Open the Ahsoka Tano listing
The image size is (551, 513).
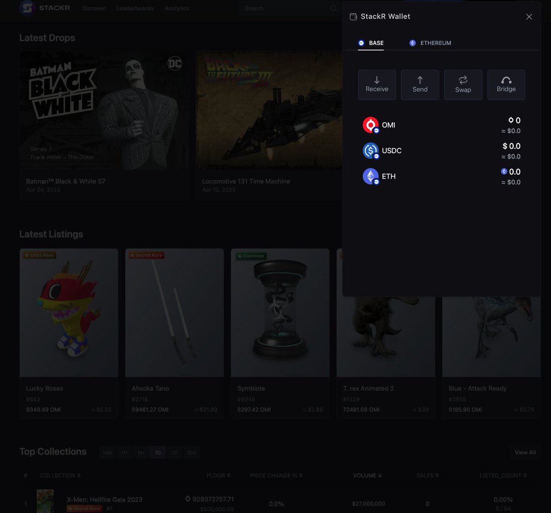point(174,334)
